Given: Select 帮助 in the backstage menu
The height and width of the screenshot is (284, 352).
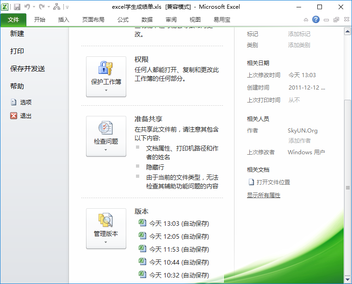Looking at the screenshot, I should 17,86.
